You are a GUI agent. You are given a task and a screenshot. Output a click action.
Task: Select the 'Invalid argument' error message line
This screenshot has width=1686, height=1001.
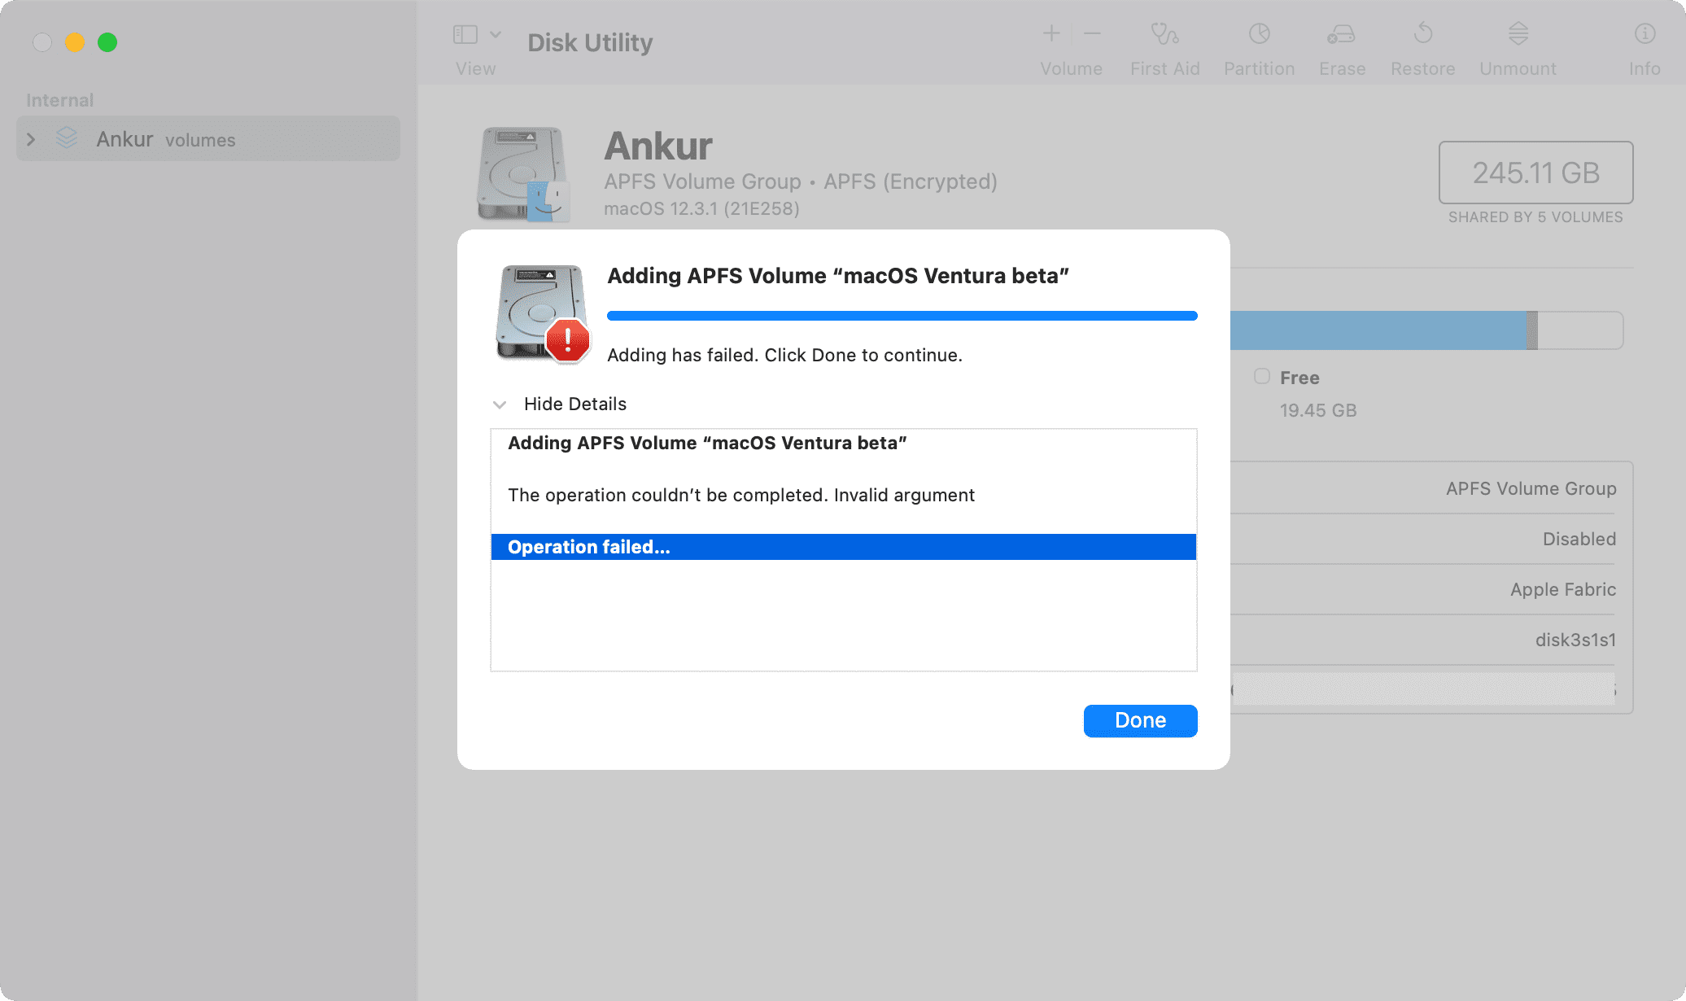click(x=741, y=495)
